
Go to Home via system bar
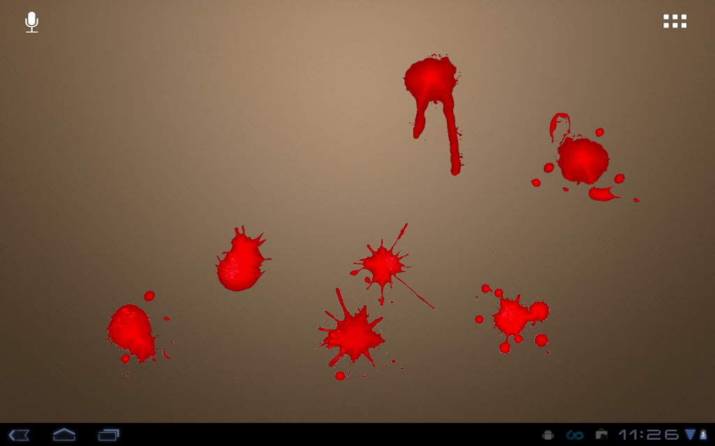(64, 435)
